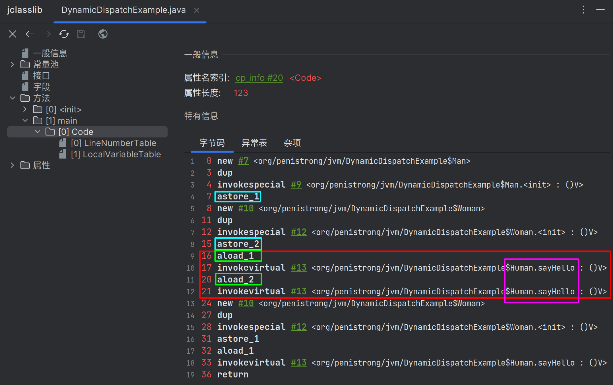
Task: Click the [0] Code folder icon
Action: [x=50, y=132]
